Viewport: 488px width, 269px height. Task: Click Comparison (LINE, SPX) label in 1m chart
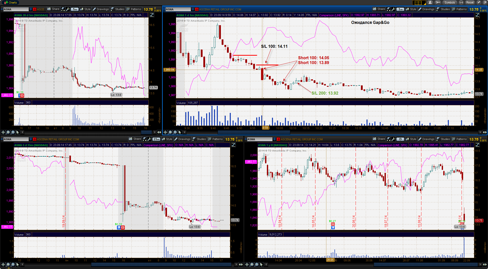click(334, 15)
